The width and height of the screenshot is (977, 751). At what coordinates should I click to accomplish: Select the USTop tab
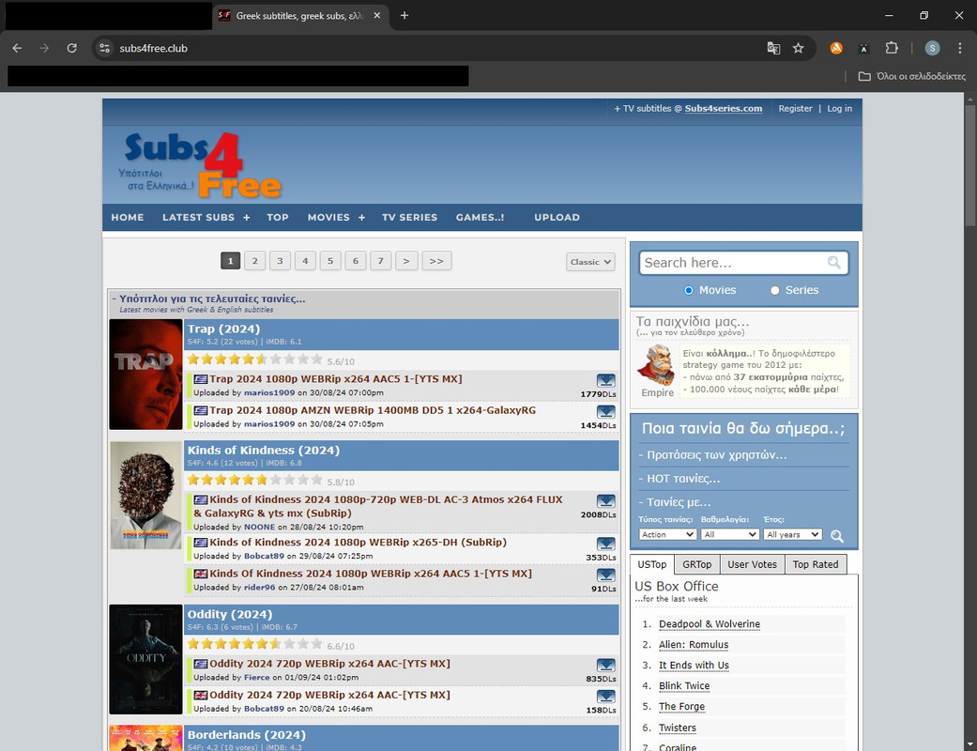651,564
